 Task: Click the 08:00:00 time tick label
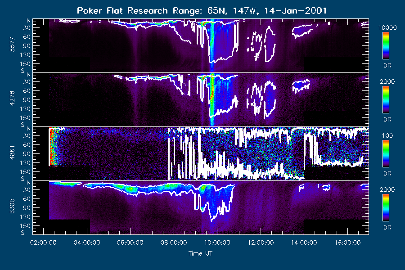(x=174, y=243)
